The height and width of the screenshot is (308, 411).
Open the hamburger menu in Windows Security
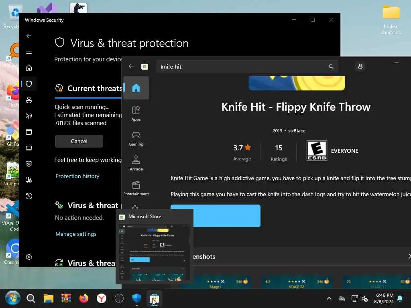pos(29,52)
